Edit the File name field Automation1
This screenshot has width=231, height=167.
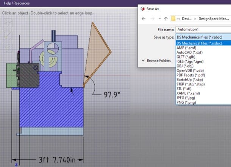[x=203, y=29]
